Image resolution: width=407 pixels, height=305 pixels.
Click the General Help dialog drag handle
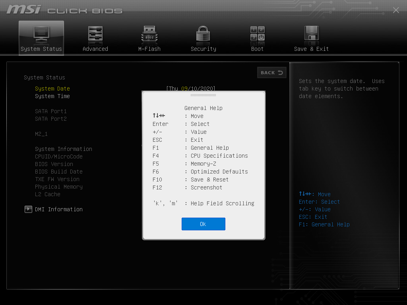click(x=203, y=95)
